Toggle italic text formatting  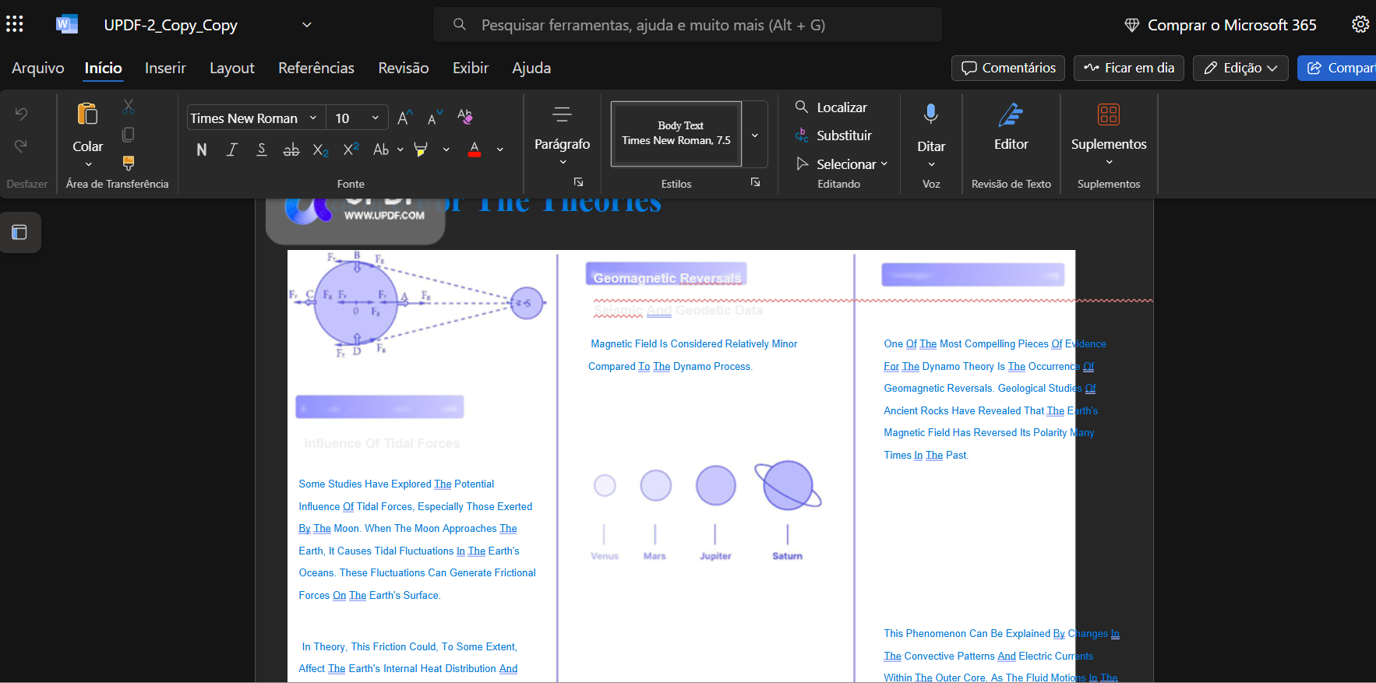(x=231, y=150)
